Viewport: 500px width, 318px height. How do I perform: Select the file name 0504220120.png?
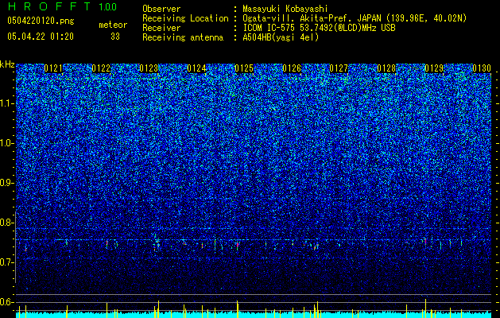41,21
